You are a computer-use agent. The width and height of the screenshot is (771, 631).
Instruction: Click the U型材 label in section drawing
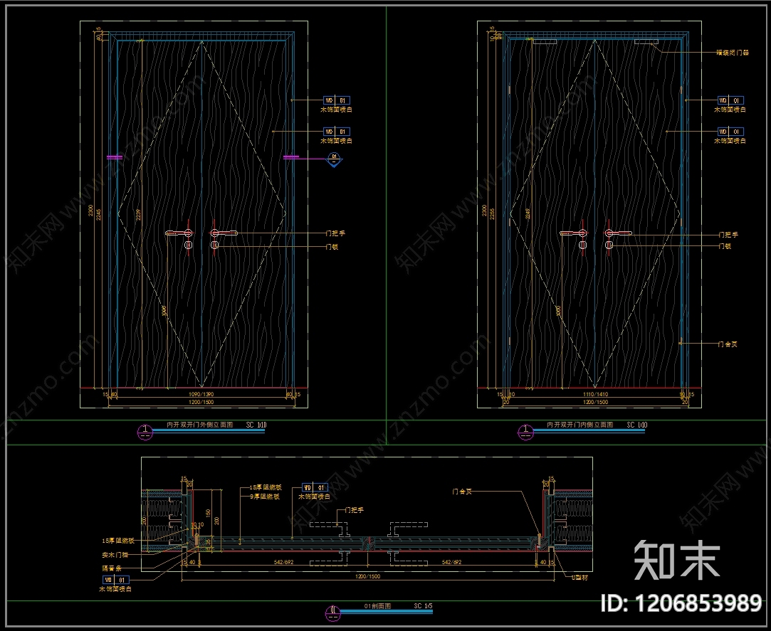tap(579, 578)
